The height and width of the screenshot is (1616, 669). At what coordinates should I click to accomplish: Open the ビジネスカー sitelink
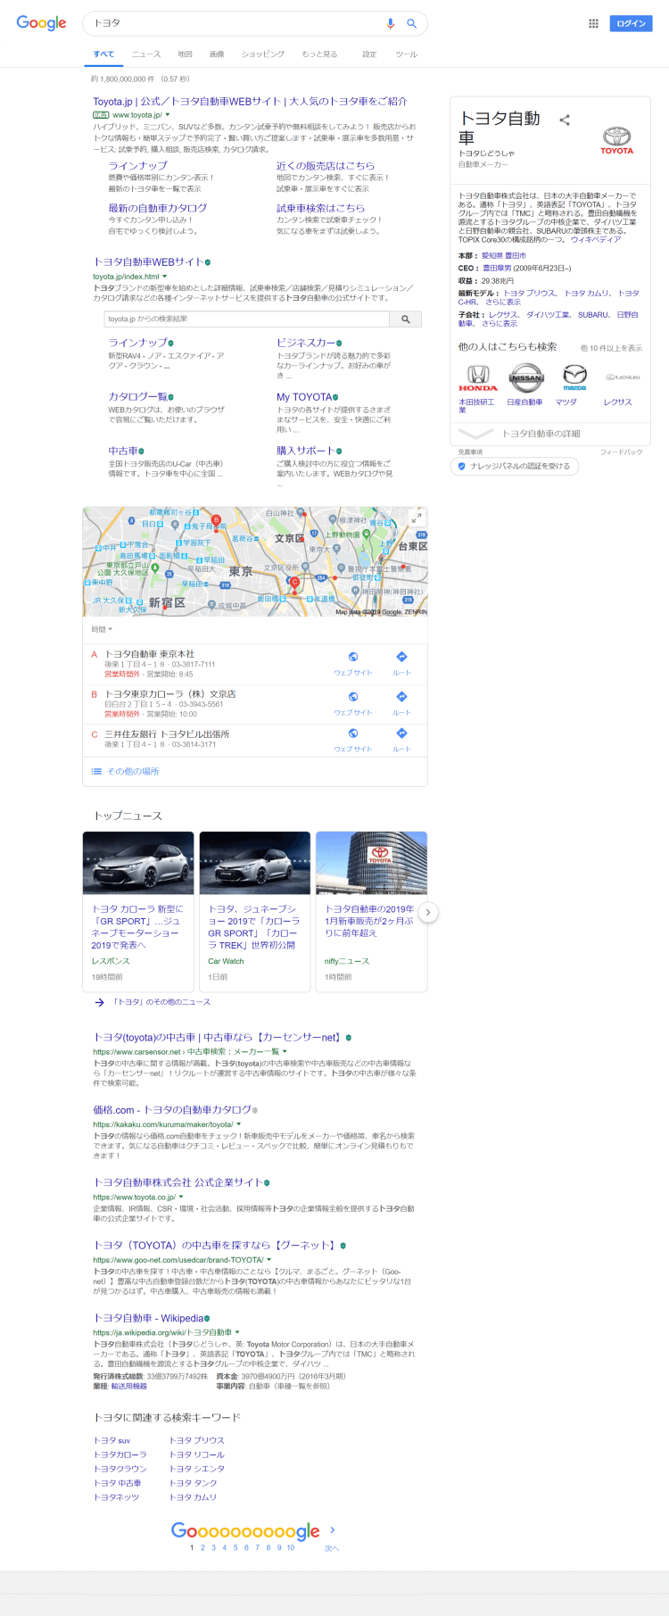306,343
